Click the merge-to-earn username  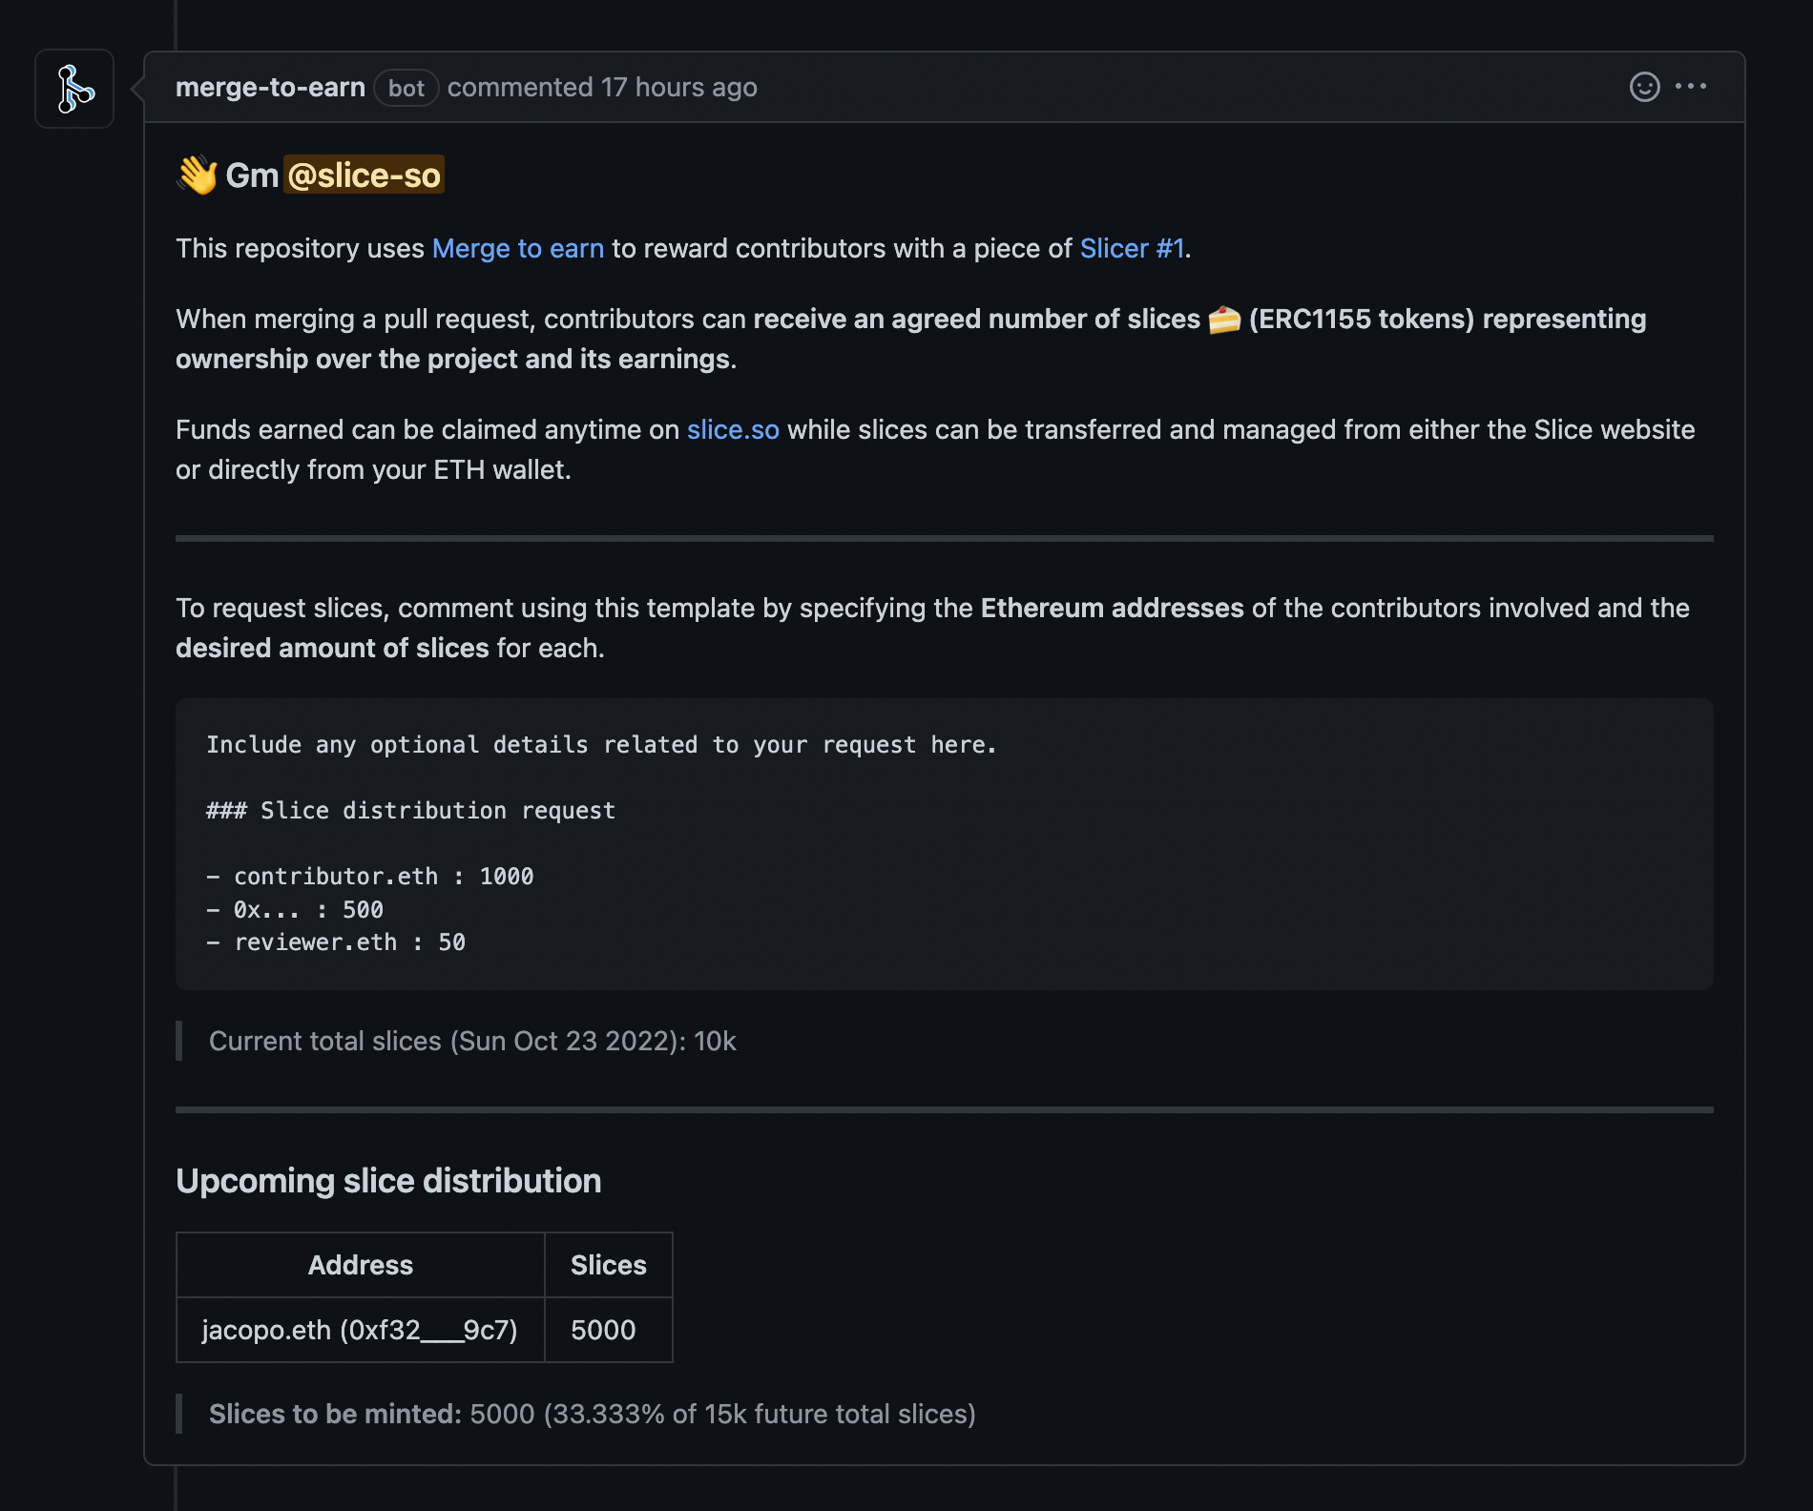click(270, 87)
